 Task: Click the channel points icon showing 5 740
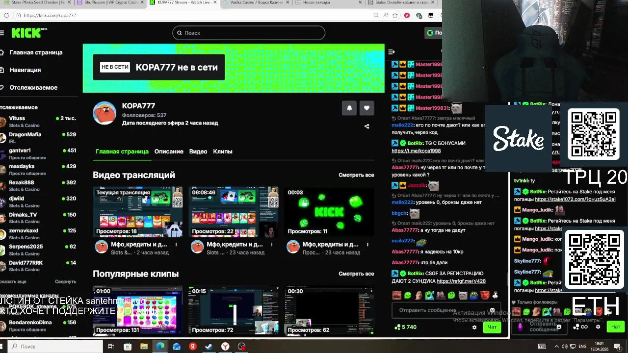[397, 327]
